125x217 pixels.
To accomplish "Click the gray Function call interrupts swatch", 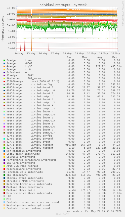I will click(x=4, y=172).
